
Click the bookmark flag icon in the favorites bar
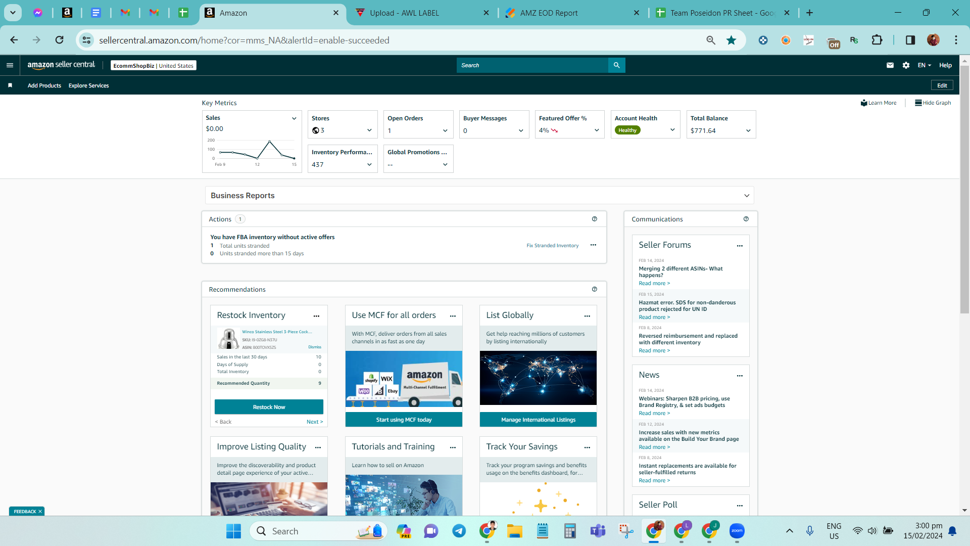10,85
